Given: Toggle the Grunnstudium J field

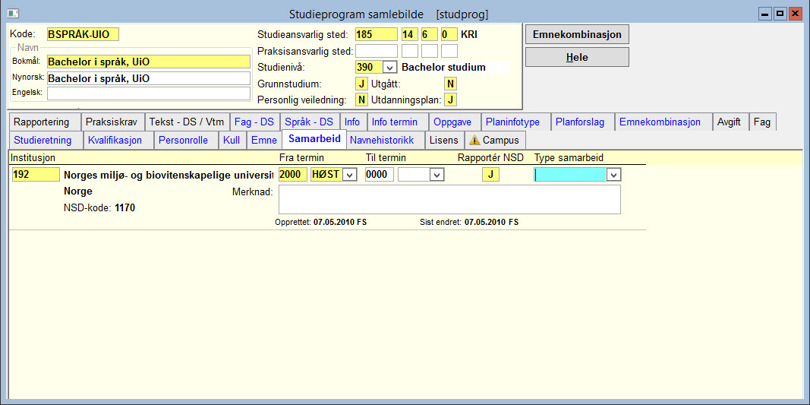Looking at the screenshot, I should (x=361, y=84).
